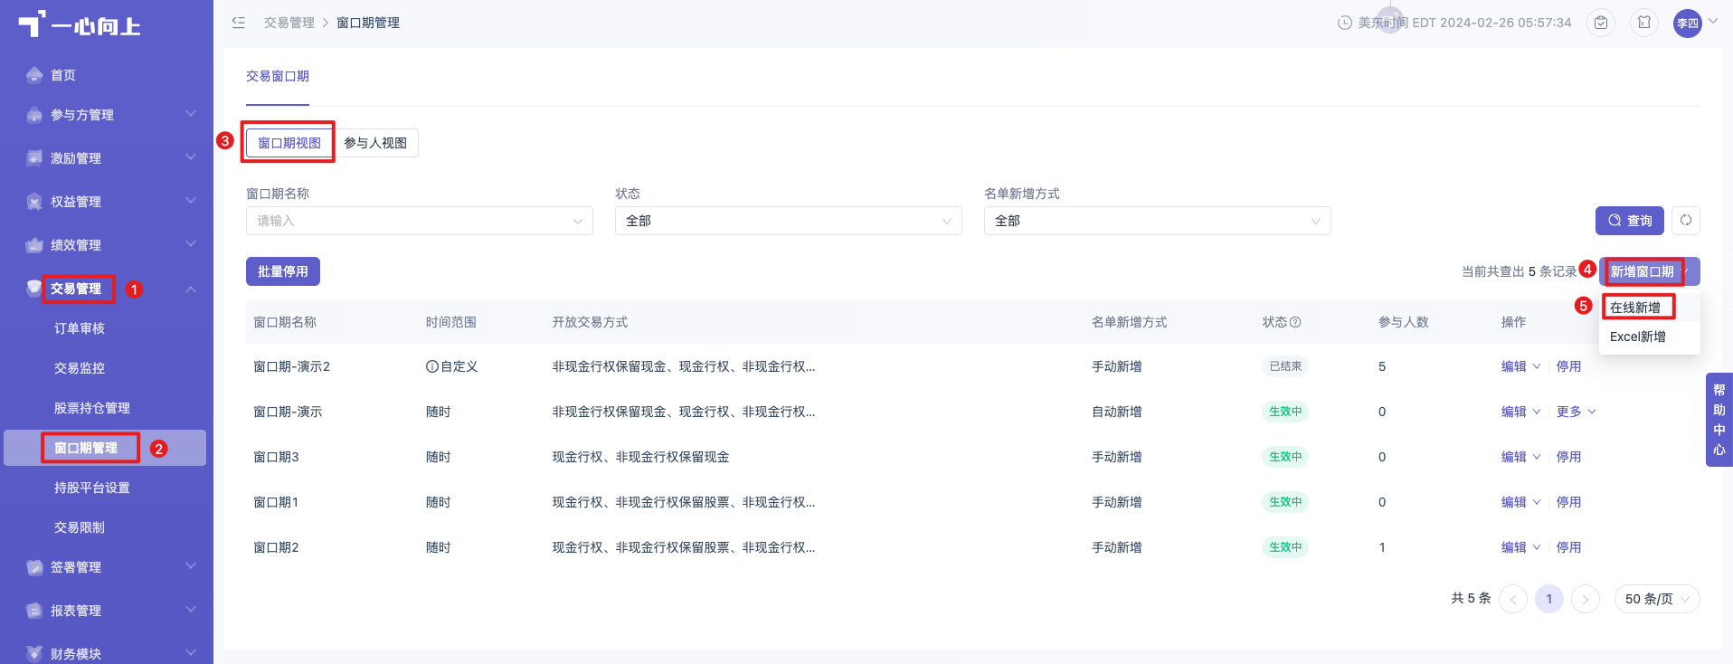
Task: Switch to 参与人视图 view
Action: pos(375,143)
